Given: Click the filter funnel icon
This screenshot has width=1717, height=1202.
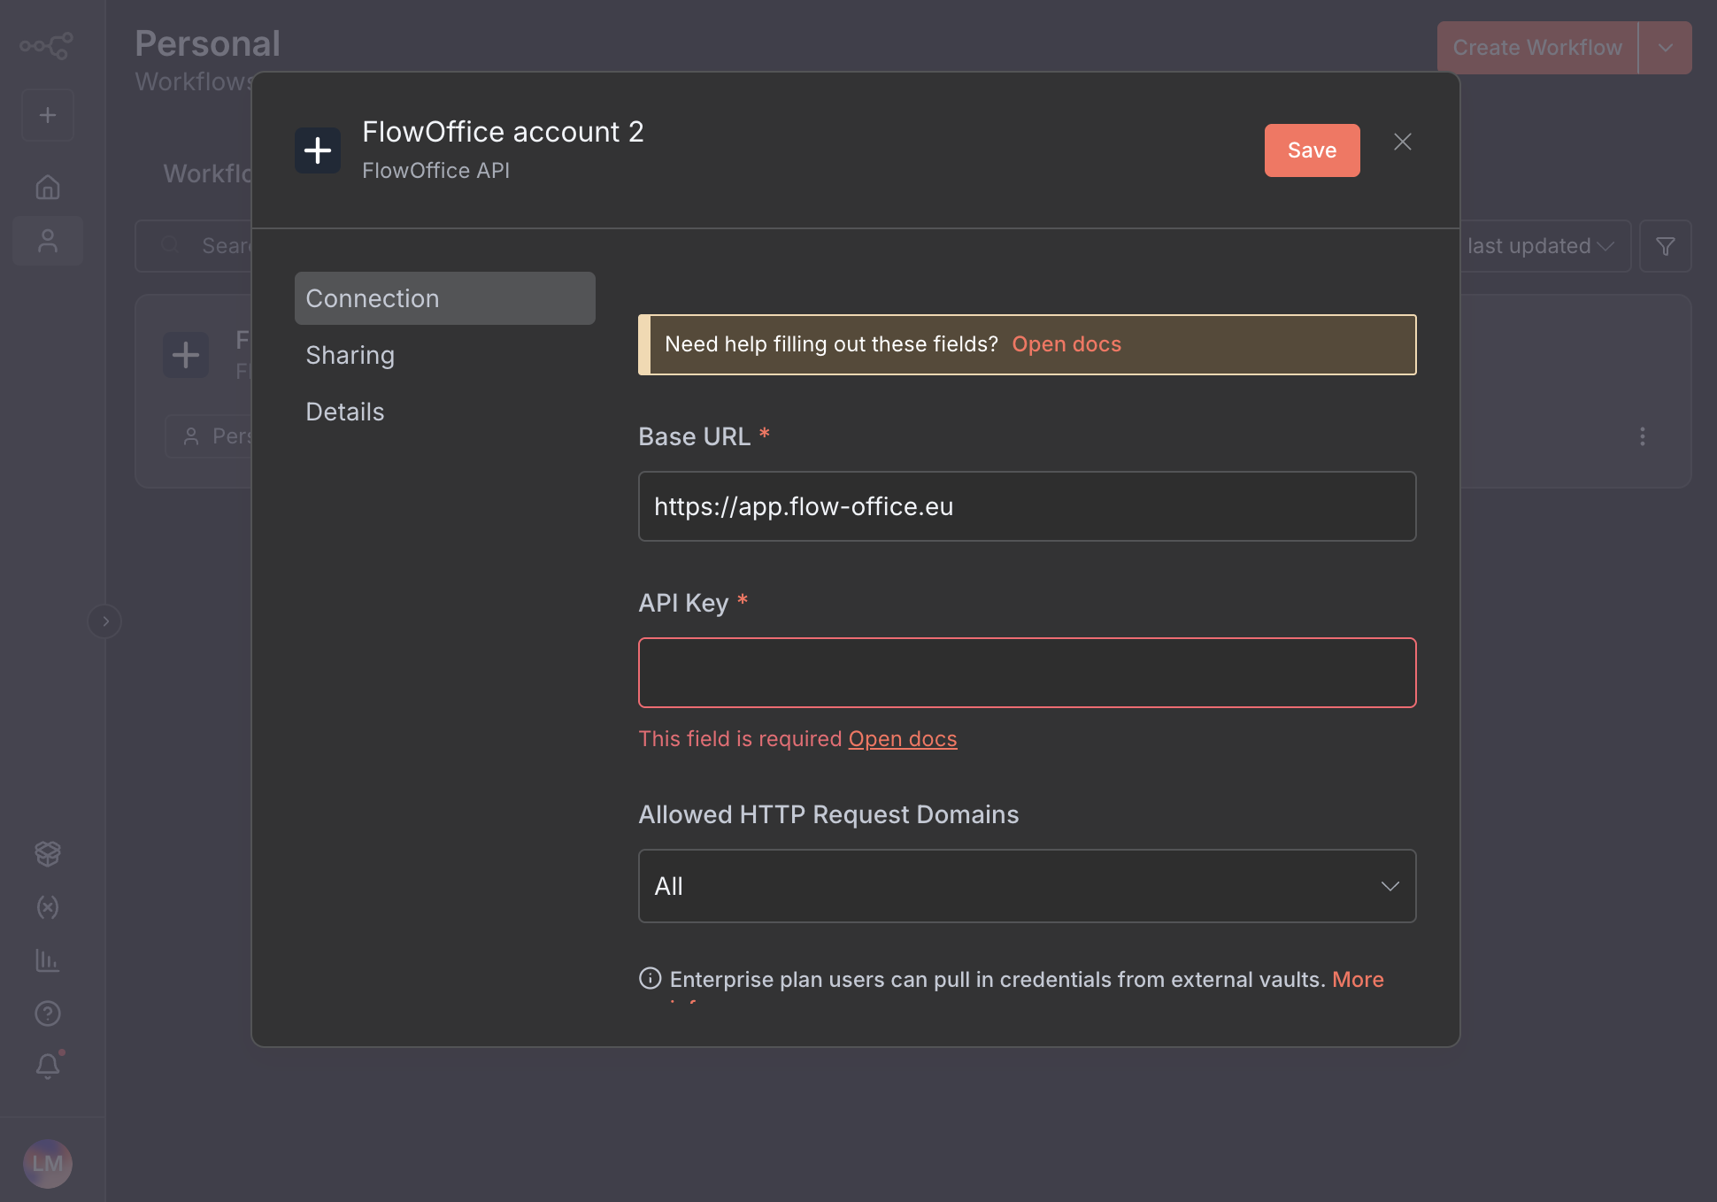Looking at the screenshot, I should point(1665,246).
